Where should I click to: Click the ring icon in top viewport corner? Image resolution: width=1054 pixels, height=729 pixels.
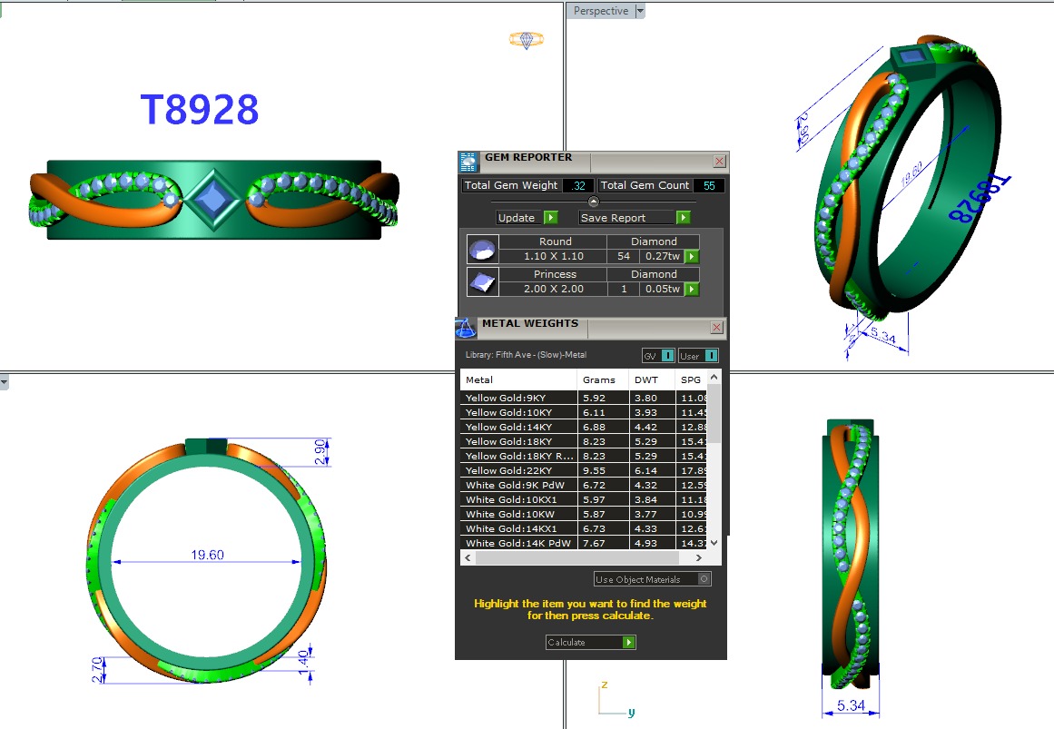(526, 39)
